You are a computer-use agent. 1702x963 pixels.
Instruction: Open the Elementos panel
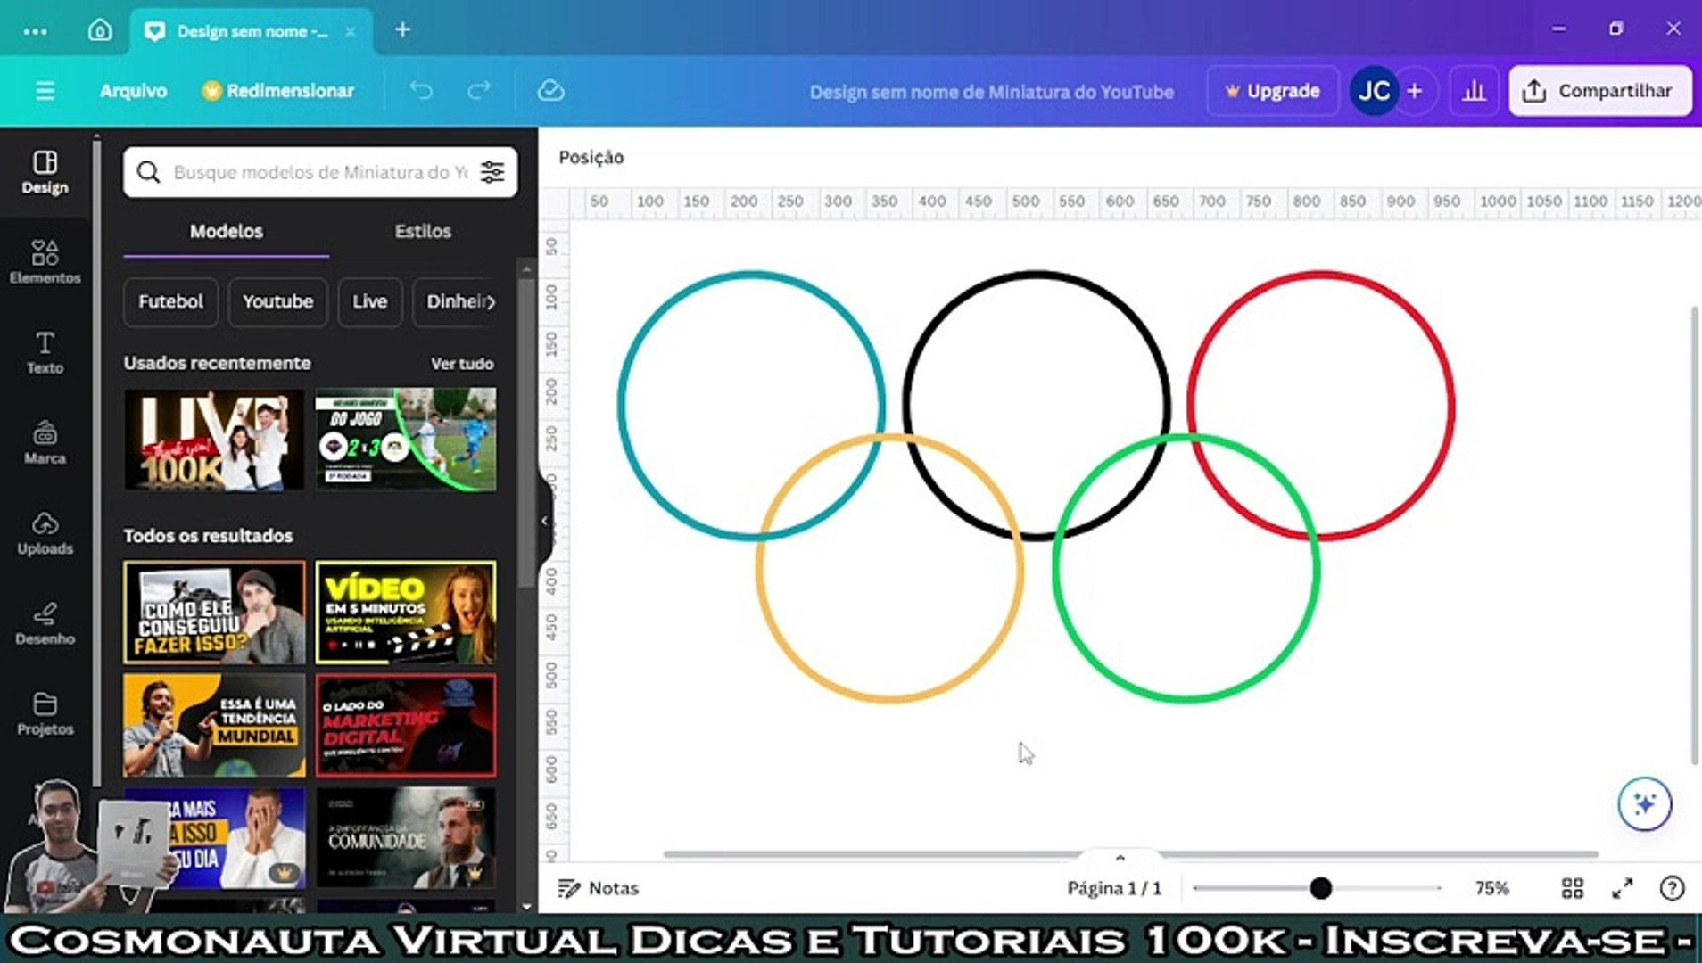coord(45,263)
